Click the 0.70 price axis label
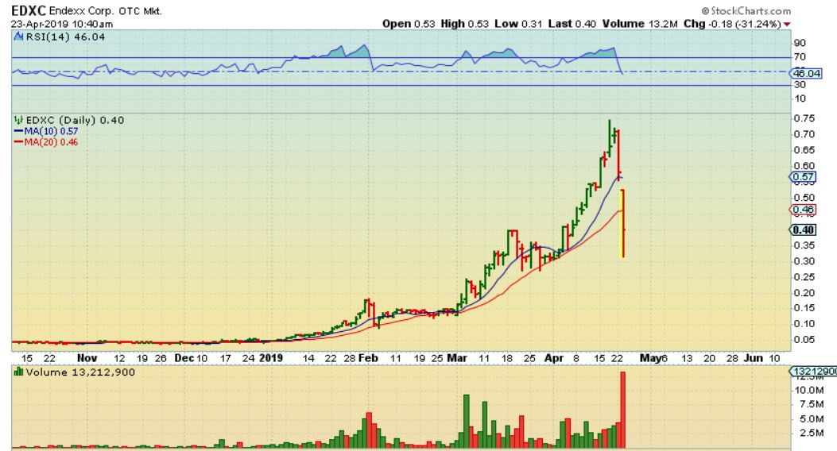837x451 pixels. point(804,134)
